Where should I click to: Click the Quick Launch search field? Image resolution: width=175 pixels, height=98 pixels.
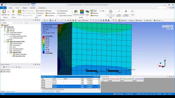tap(158, 8)
